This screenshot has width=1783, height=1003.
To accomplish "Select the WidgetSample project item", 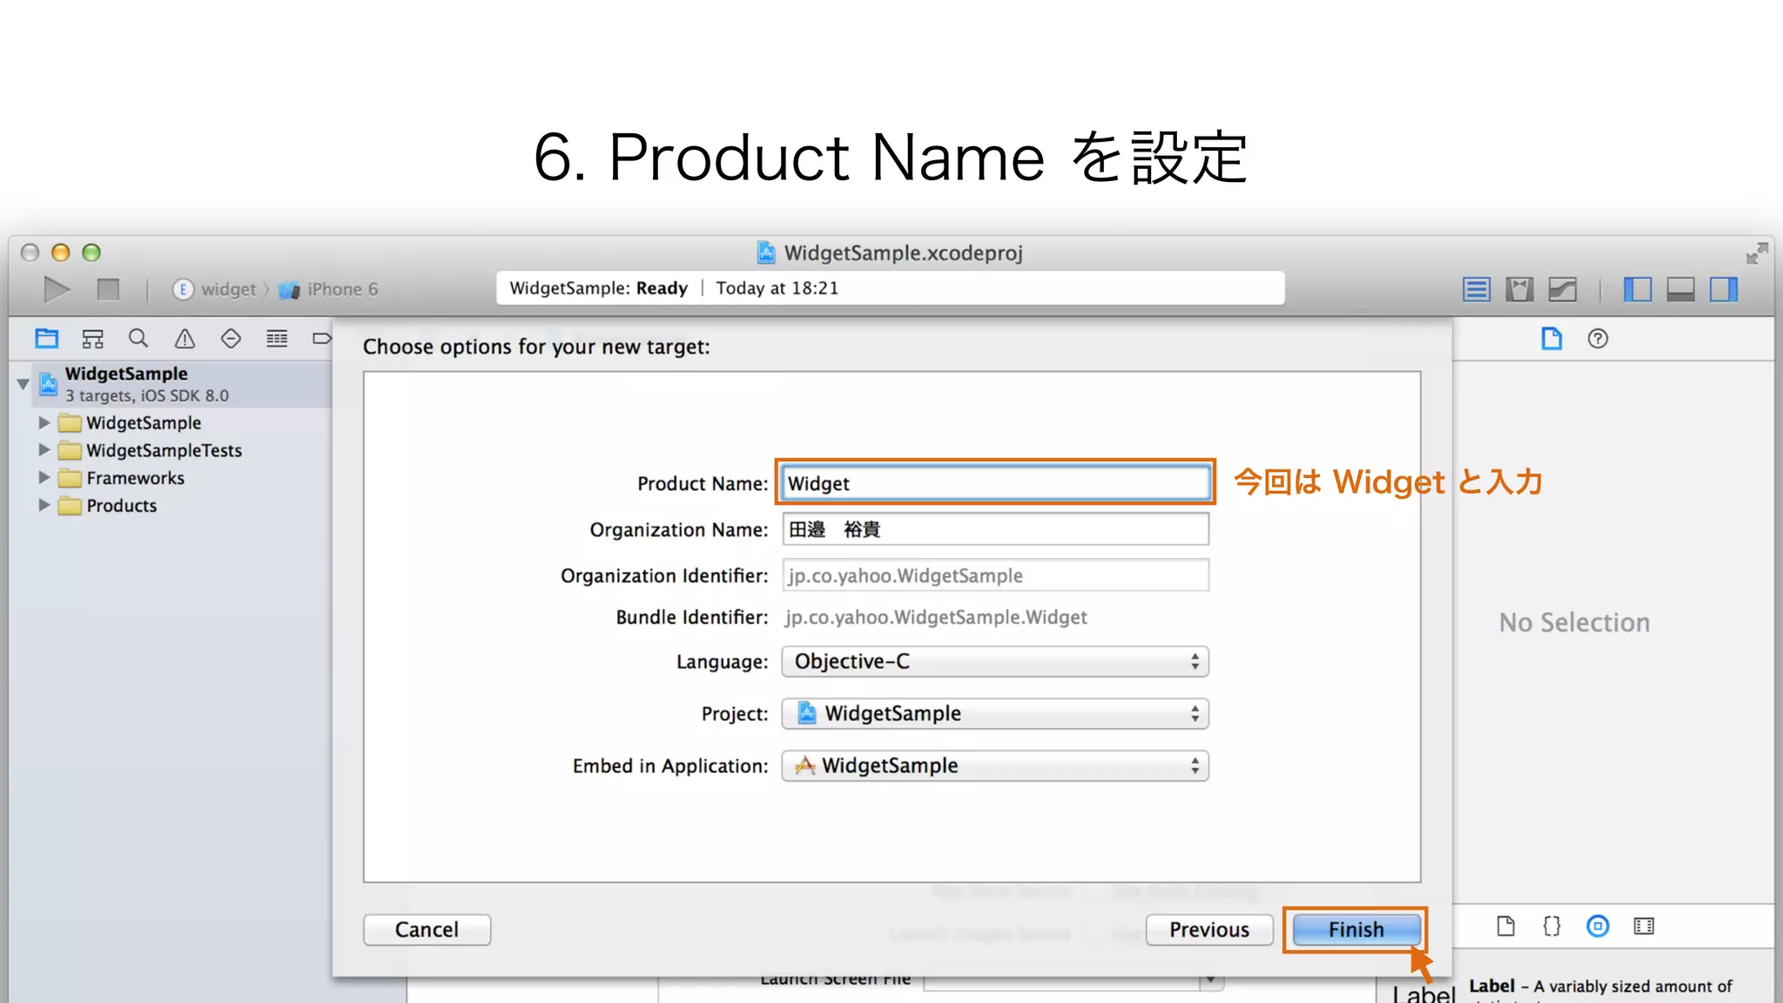I will [x=183, y=384].
